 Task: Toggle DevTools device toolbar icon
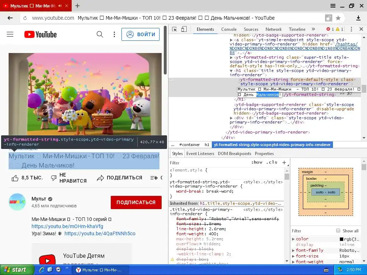click(x=184, y=29)
